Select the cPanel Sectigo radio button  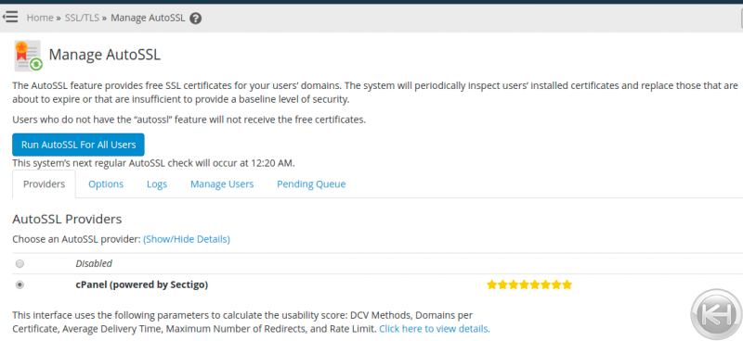click(x=20, y=284)
